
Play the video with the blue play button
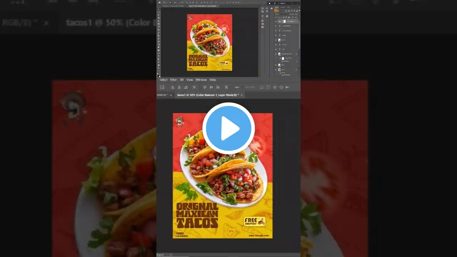pos(228,128)
